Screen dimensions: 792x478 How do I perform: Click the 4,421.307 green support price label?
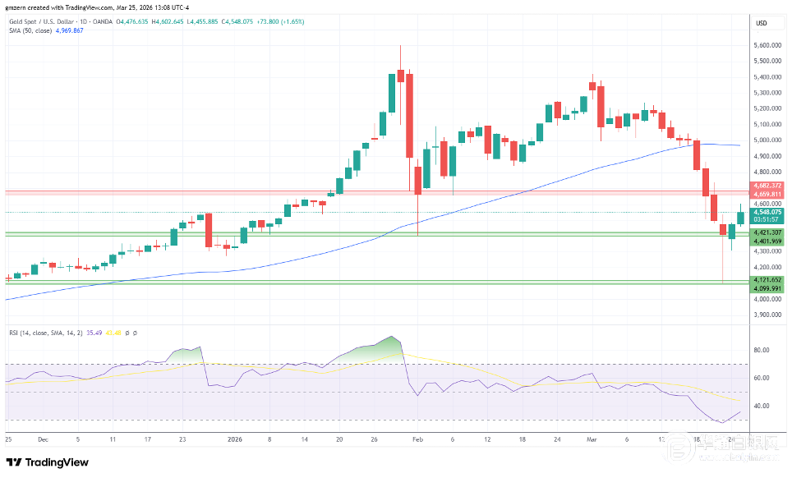click(767, 233)
